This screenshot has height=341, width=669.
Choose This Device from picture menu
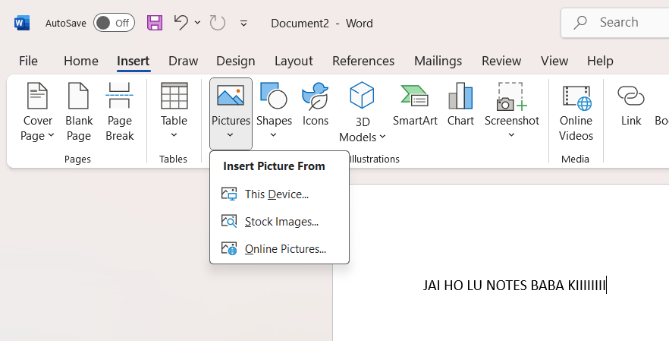pos(276,194)
